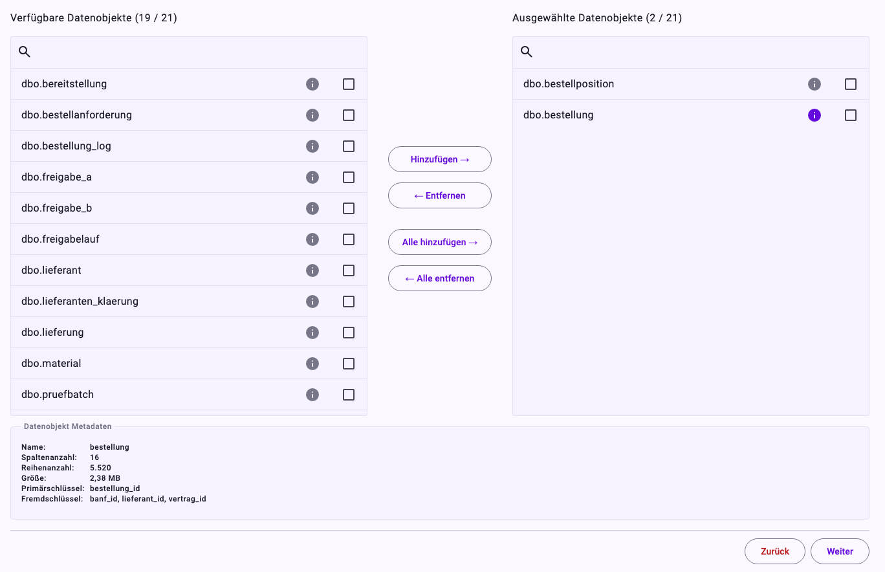Show info for dbo.lieferung
885x572 pixels.
(x=312, y=333)
